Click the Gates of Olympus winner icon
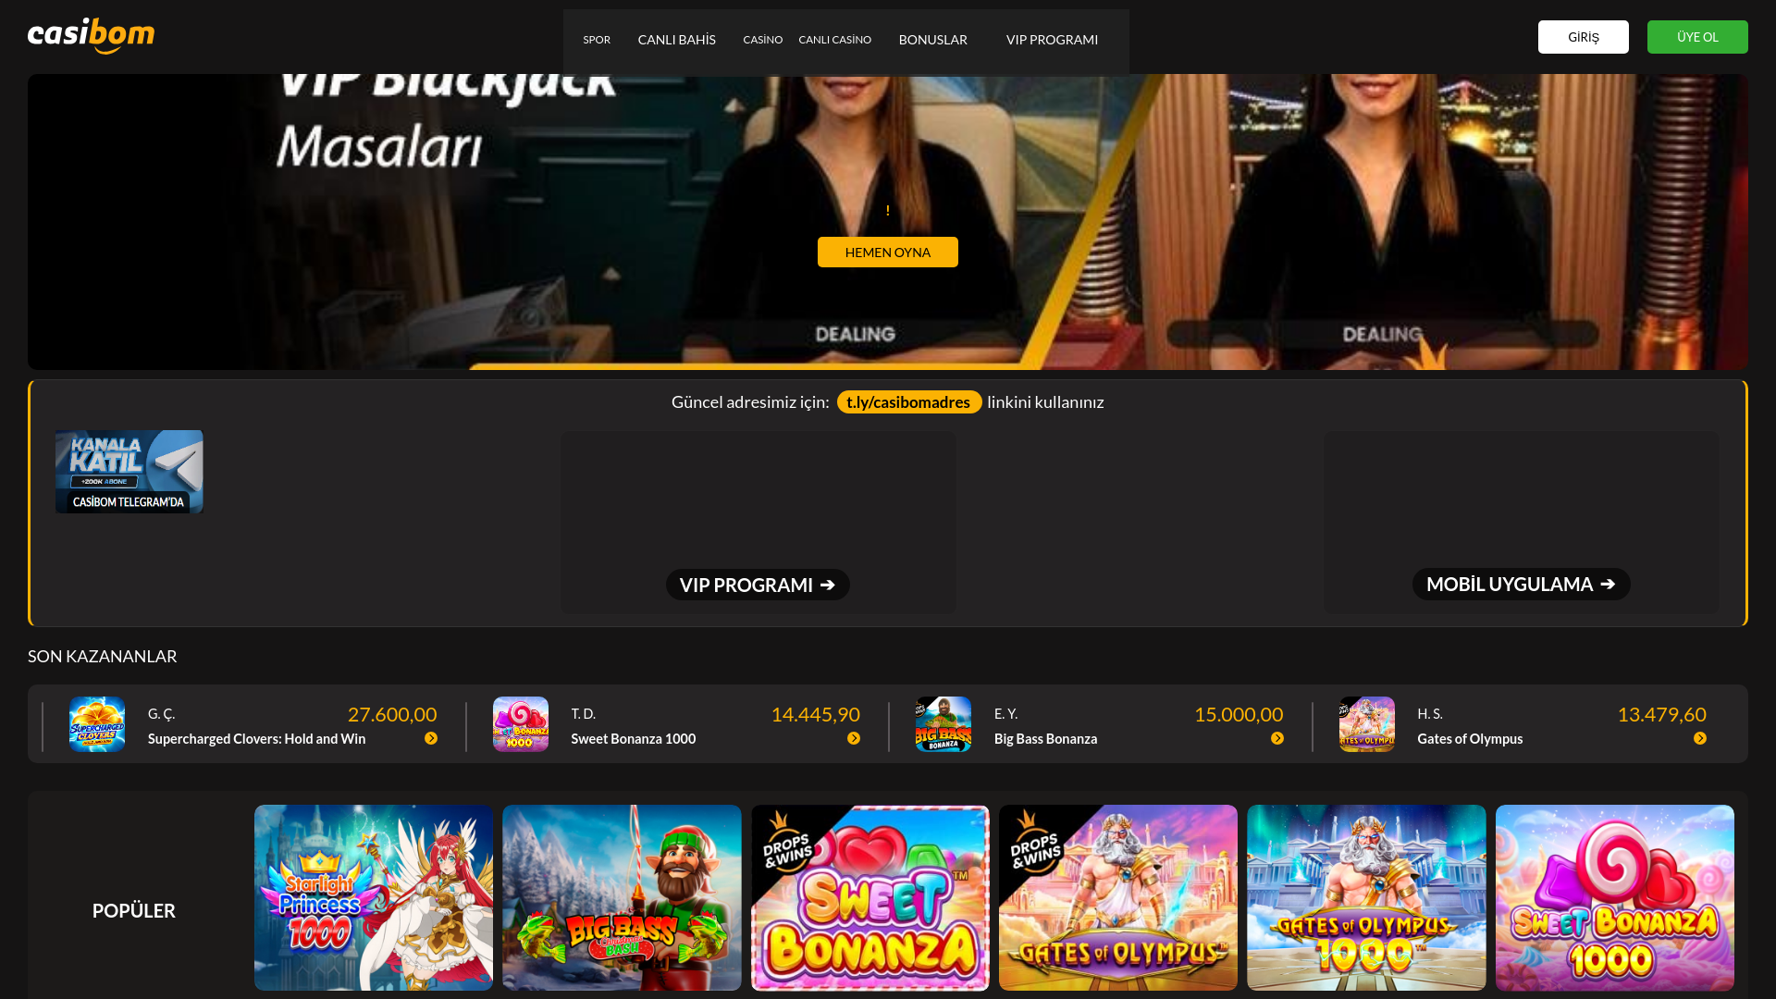Screen dimensions: 1776x999 coord(1367,724)
